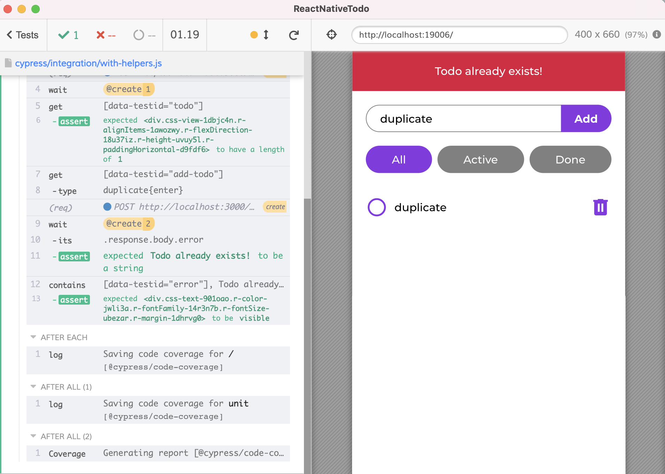Select the All filter
Screen dimensions: 665x474
pos(399,159)
